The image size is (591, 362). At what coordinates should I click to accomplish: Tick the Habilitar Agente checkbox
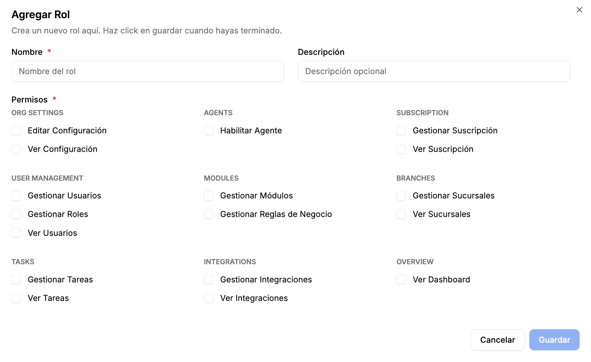208,130
